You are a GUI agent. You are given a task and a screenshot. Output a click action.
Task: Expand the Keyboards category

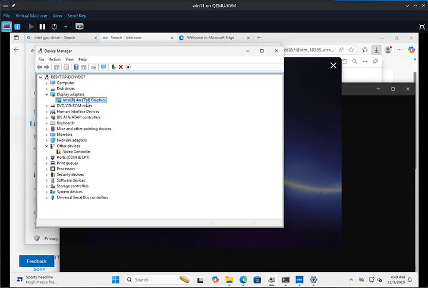[x=46, y=123]
